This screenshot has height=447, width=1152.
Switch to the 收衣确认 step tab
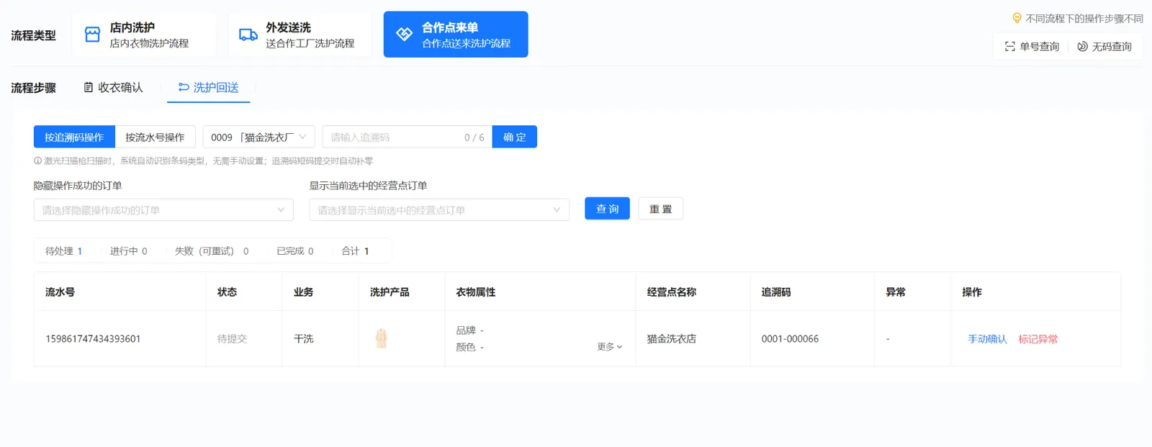coord(113,88)
